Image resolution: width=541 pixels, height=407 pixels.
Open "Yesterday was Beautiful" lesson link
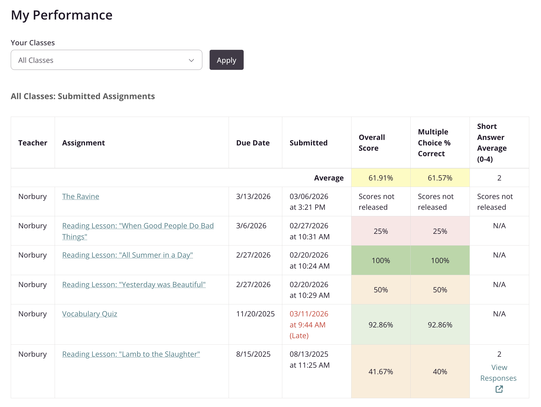[x=134, y=285]
